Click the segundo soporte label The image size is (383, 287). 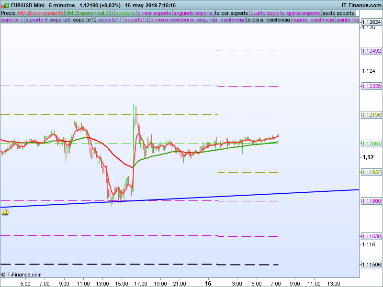point(193,13)
